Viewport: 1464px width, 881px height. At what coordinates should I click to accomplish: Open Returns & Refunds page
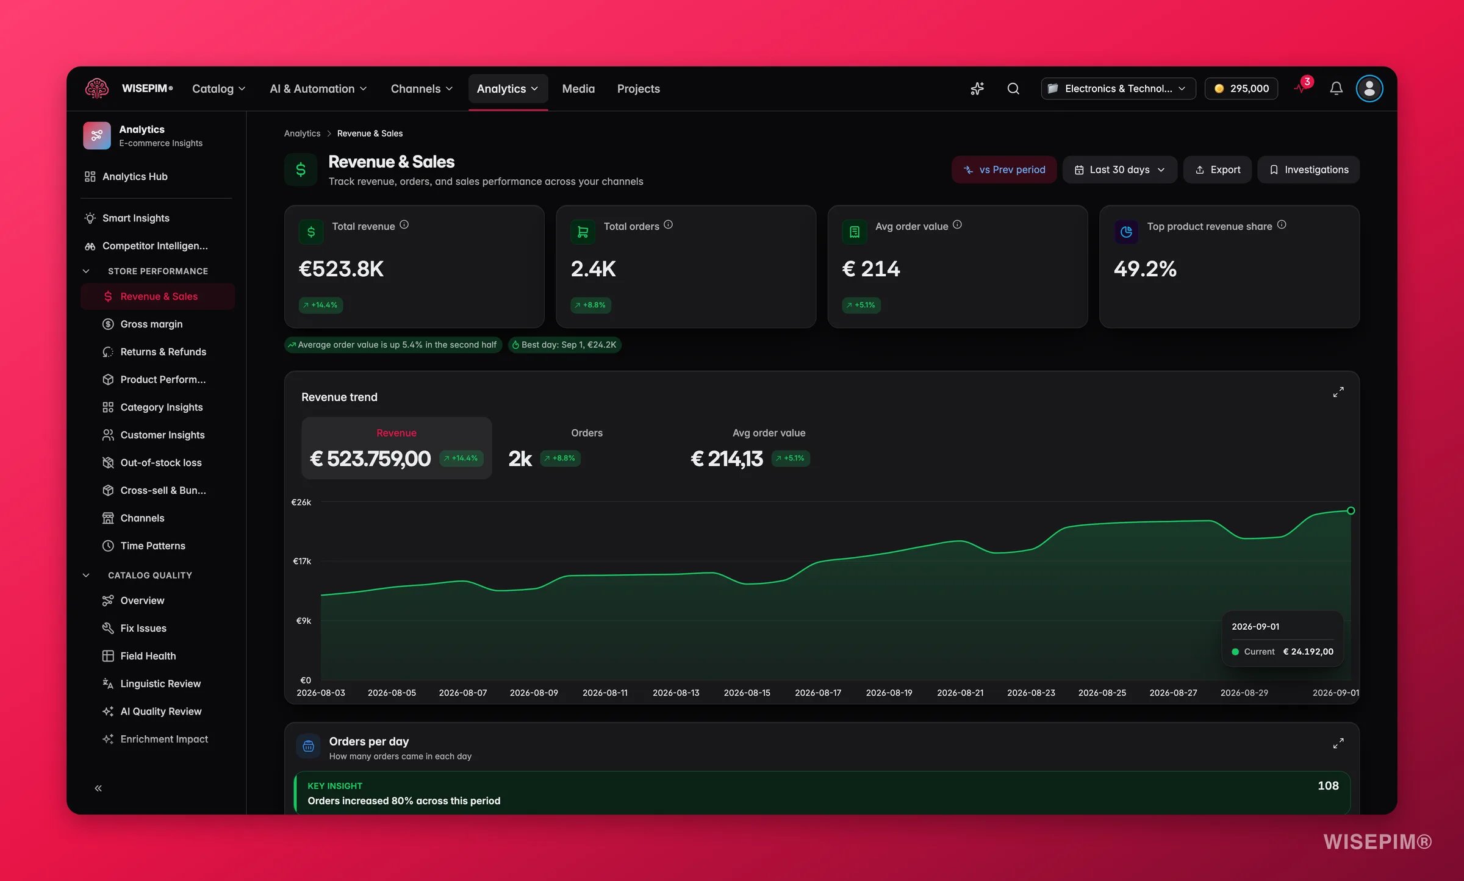(x=157, y=352)
